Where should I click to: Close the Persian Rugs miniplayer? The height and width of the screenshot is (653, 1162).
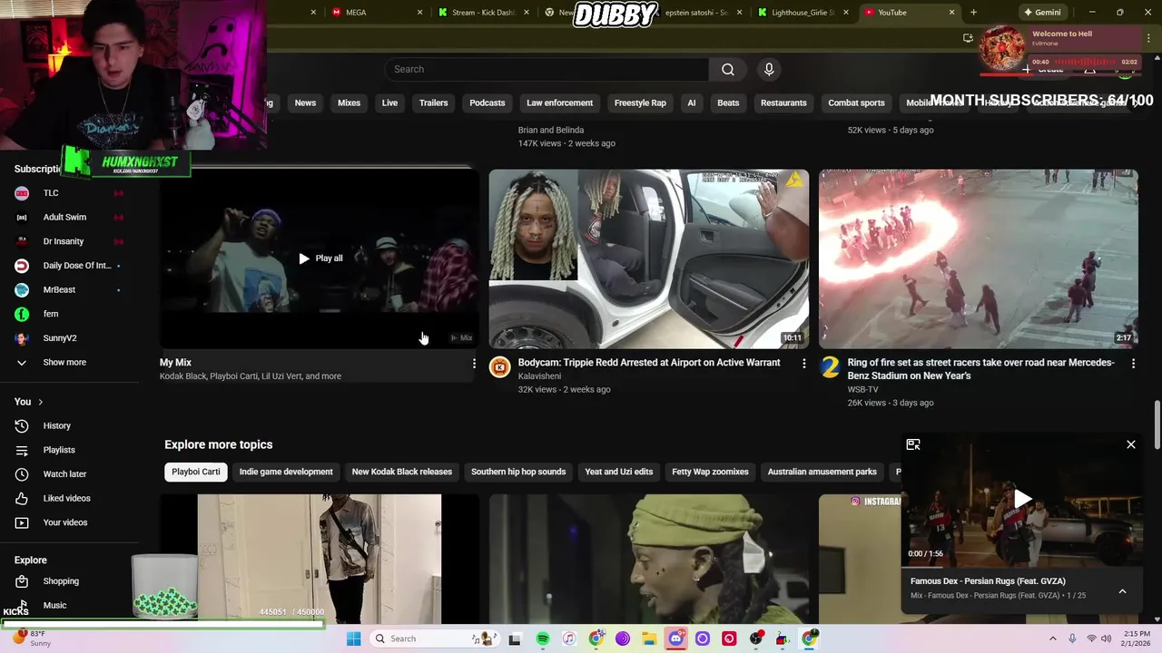(1131, 444)
